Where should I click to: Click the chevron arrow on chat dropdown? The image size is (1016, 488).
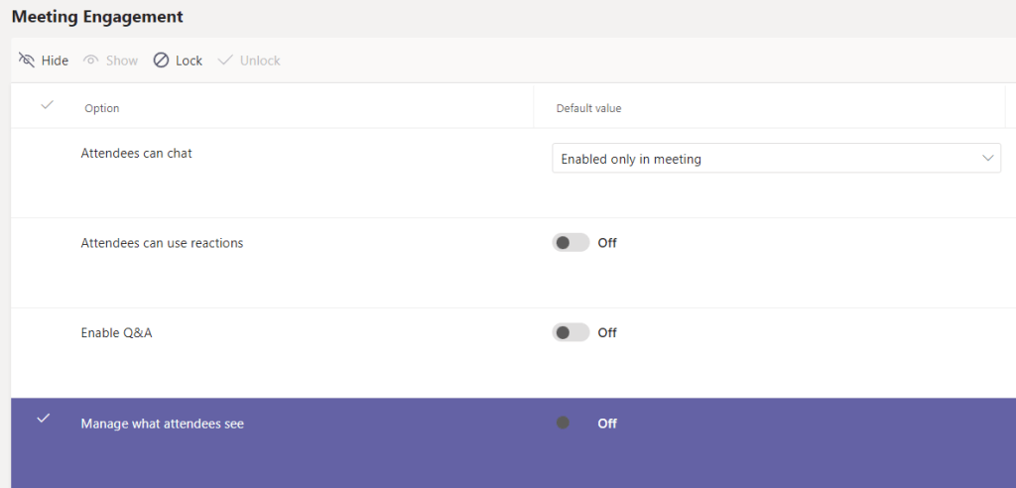point(988,159)
